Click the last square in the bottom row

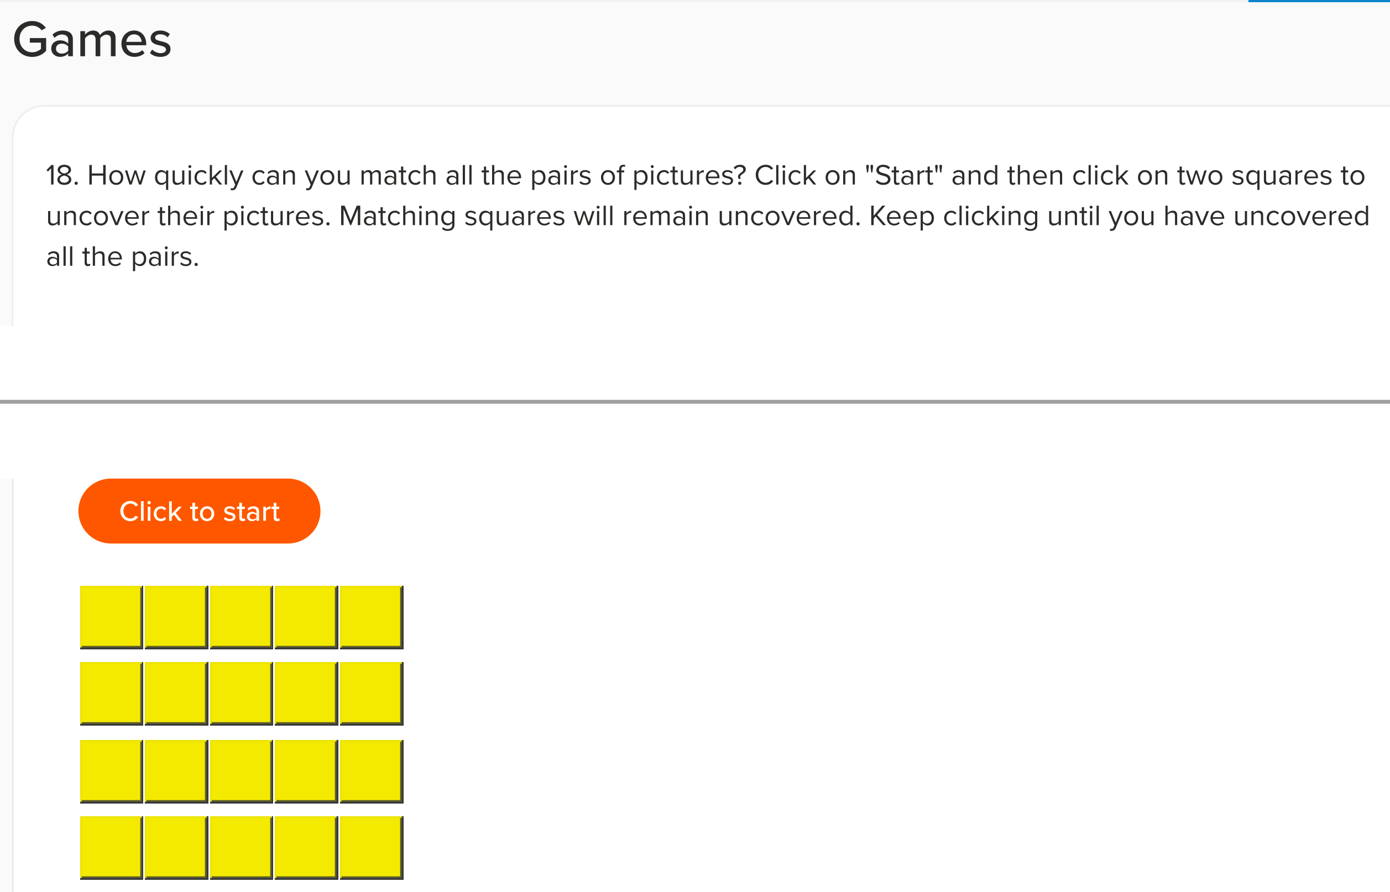tap(371, 847)
